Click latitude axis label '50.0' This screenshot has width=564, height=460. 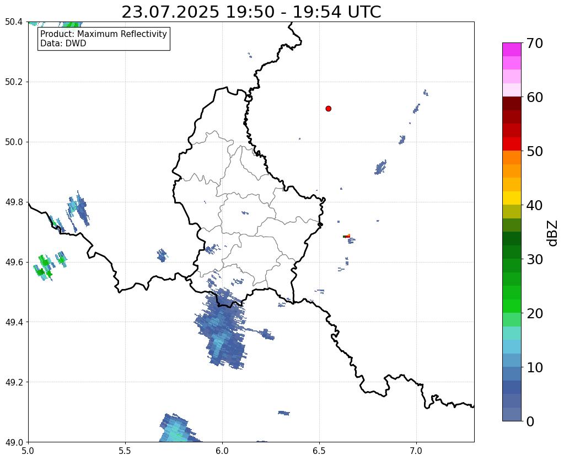pos(14,142)
